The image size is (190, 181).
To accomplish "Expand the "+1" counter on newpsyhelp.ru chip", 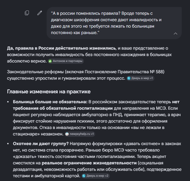I will coord(92,134).
